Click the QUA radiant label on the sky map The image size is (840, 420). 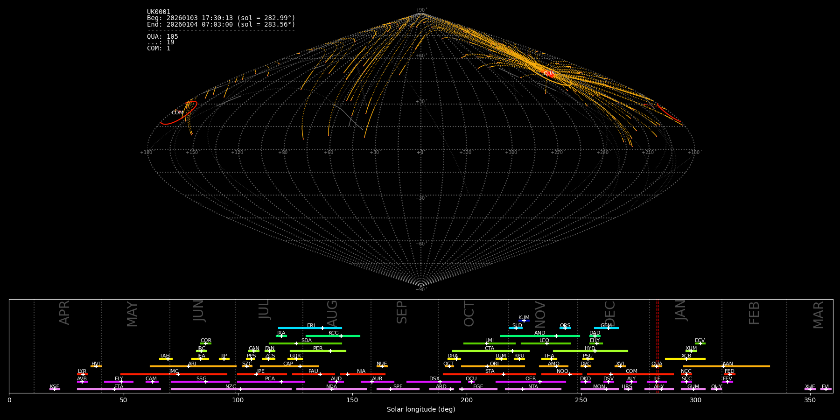pyautogui.click(x=549, y=73)
